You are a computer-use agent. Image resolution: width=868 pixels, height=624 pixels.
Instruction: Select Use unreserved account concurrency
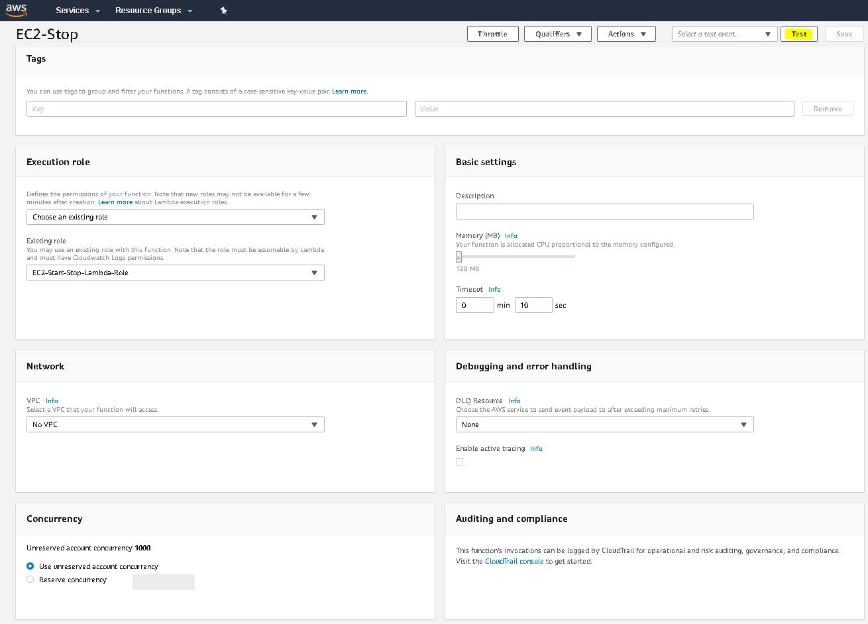pyautogui.click(x=30, y=566)
